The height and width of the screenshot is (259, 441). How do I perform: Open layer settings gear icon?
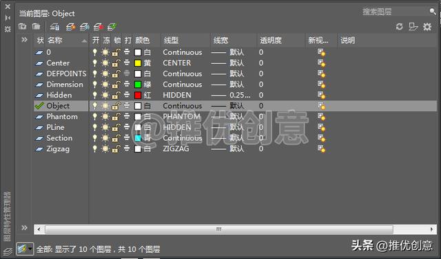click(427, 27)
